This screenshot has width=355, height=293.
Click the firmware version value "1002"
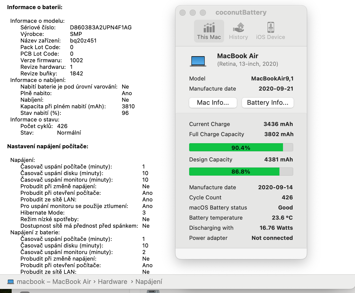77,60
